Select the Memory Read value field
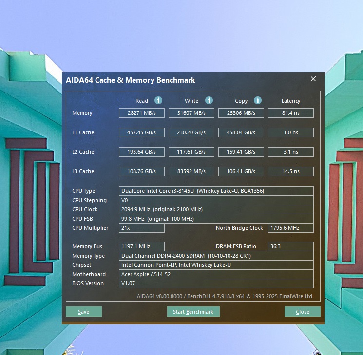 click(x=142, y=113)
